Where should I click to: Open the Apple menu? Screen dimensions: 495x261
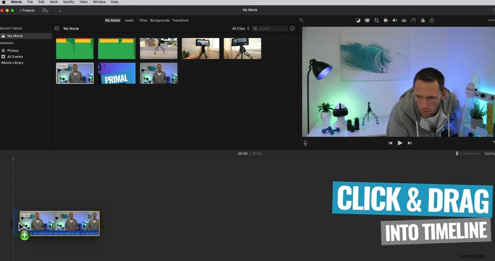click(4, 2)
